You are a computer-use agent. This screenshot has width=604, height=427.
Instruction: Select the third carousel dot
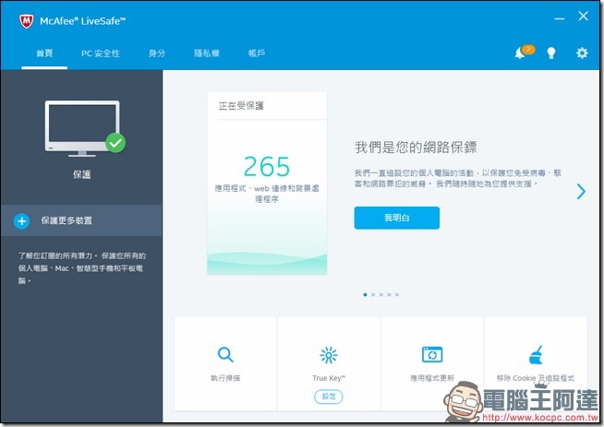pos(381,295)
